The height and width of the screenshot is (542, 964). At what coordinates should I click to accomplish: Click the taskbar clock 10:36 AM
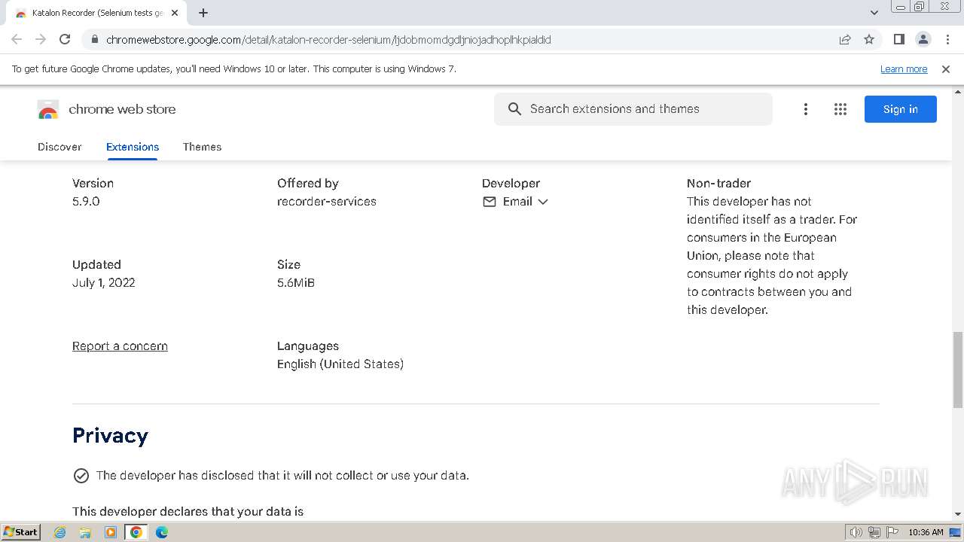[926, 532]
